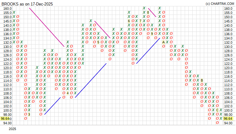Select the month marker B box

point(202,80)
